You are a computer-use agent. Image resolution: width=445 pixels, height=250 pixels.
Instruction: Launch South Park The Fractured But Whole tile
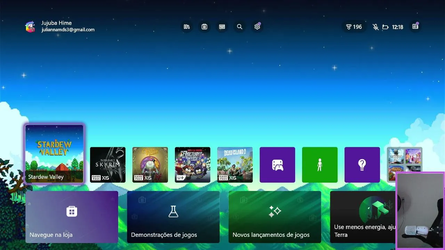[193, 165]
